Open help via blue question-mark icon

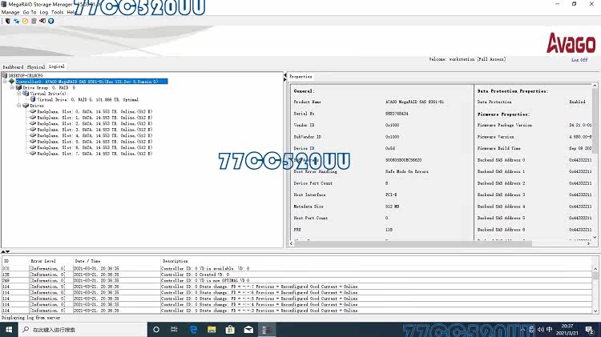click(51, 21)
